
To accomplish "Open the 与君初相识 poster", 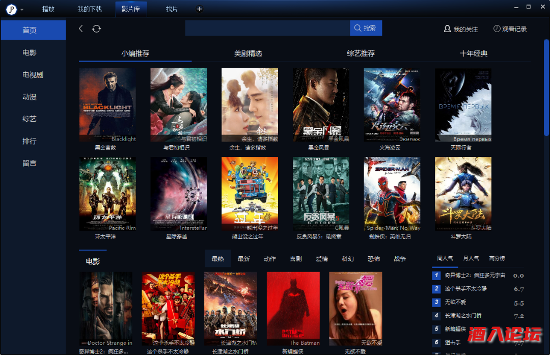I will [179, 105].
